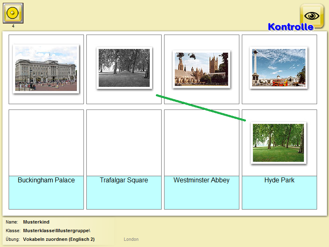
Task: Click empty drop slot above Buckingham Palace
Action: (46, 142)
